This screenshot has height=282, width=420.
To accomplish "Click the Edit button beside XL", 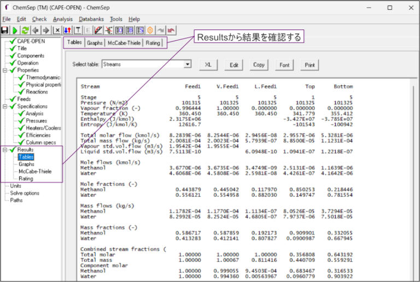I will coord(234,64).
